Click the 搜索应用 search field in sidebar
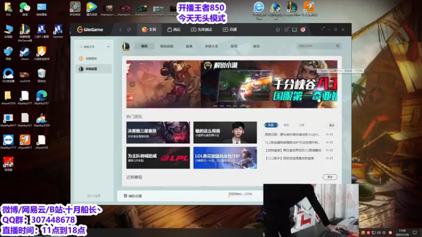This screenshot has height=237, width=422. 91,47
